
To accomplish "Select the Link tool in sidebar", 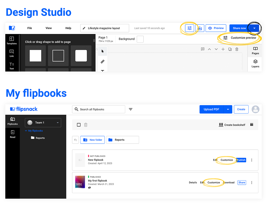I will [12, 53].
